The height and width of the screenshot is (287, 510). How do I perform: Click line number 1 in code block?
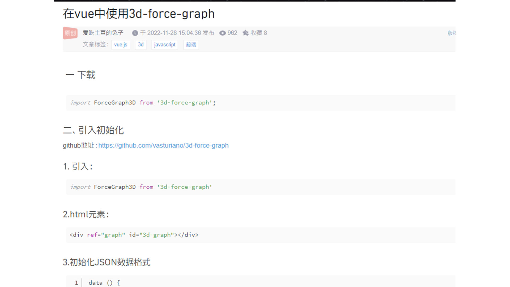[x=76, y=283]
